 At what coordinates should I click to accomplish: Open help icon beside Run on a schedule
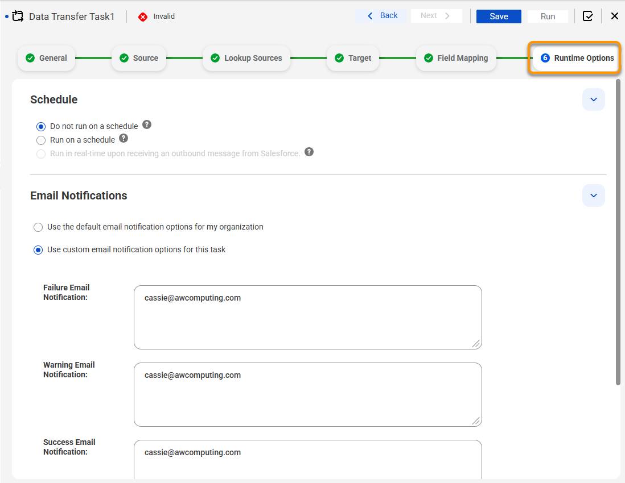(124, 138)
